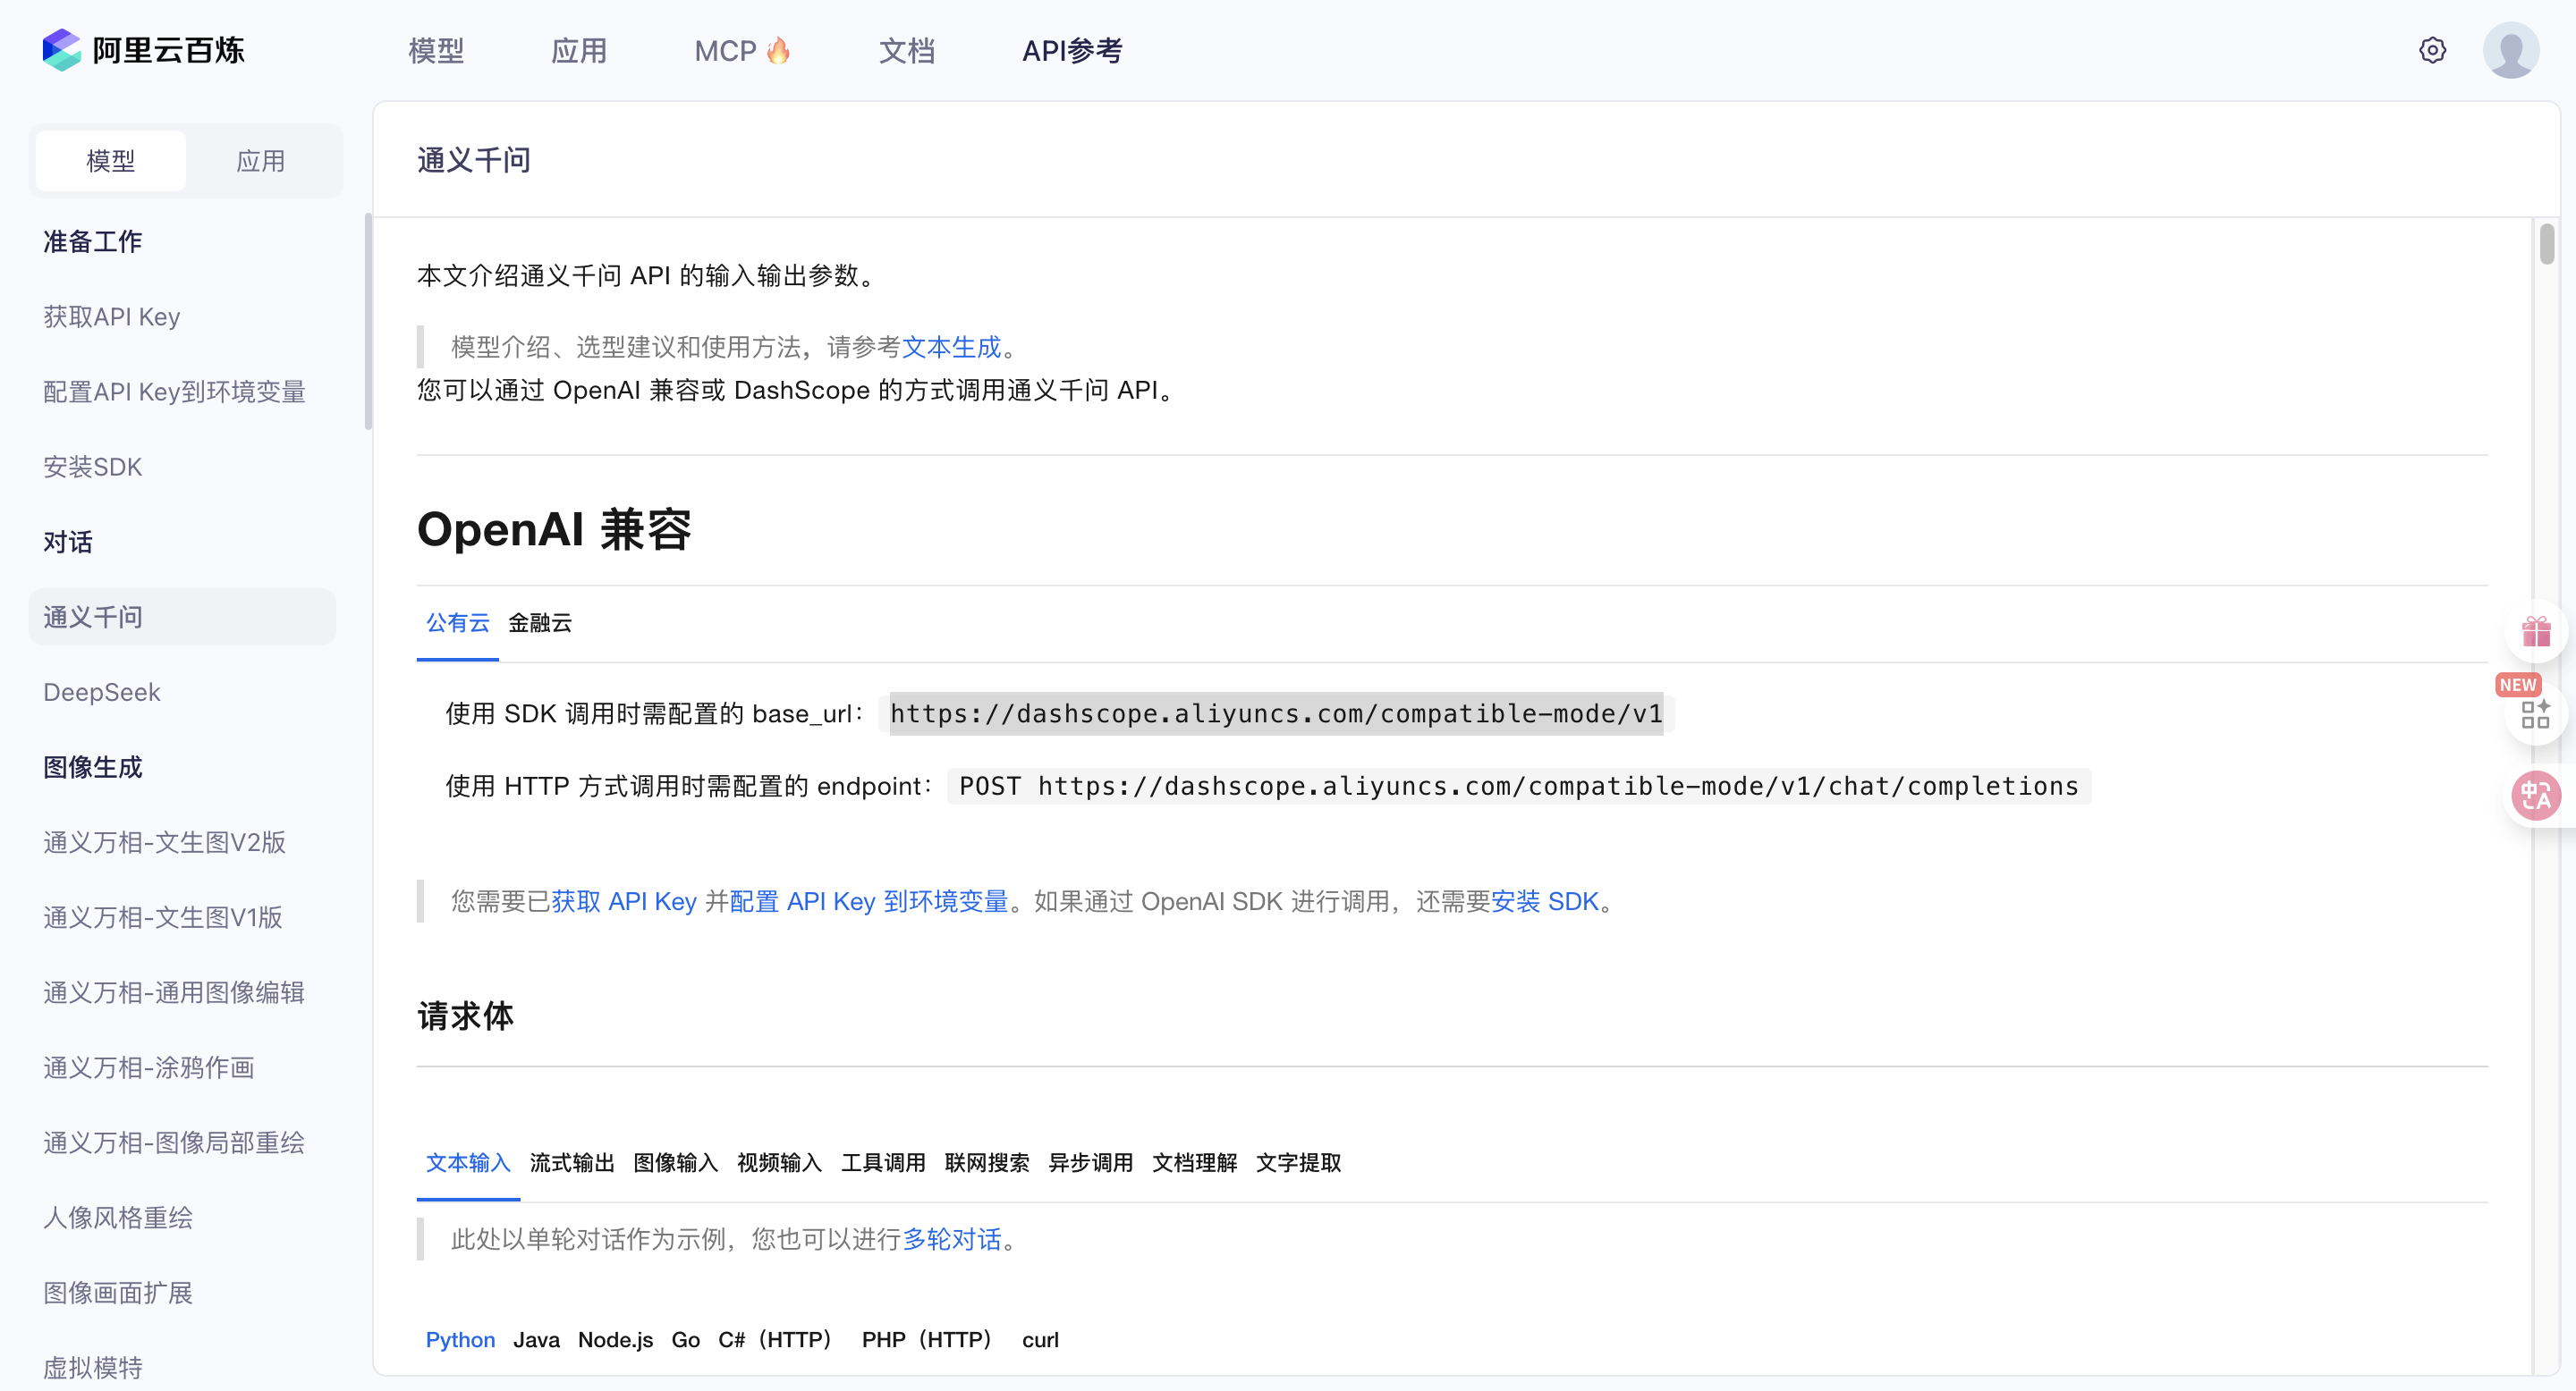The width and height of the screenshot is (2576, 1391).
Task: Open the MCP menu with flame icon
Action: (742, 50)
